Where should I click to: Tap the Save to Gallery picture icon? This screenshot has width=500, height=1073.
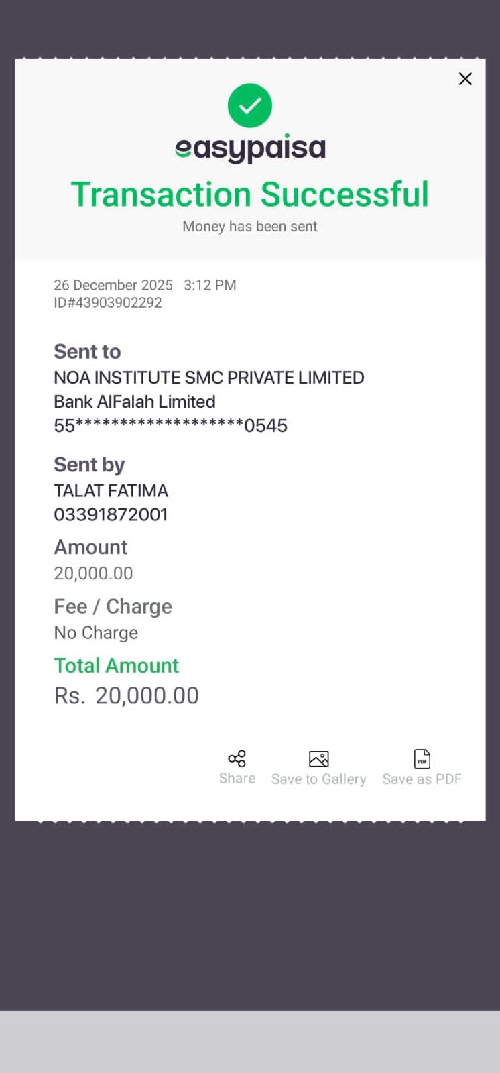pos(318,758)
